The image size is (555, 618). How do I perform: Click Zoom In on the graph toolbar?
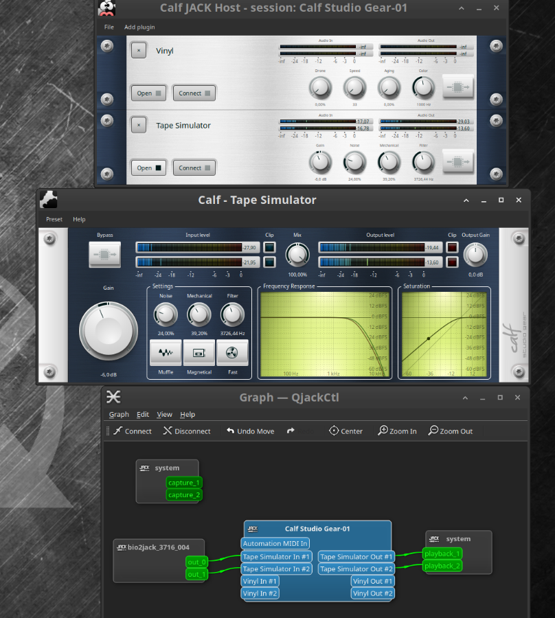(x=397, y=431)
